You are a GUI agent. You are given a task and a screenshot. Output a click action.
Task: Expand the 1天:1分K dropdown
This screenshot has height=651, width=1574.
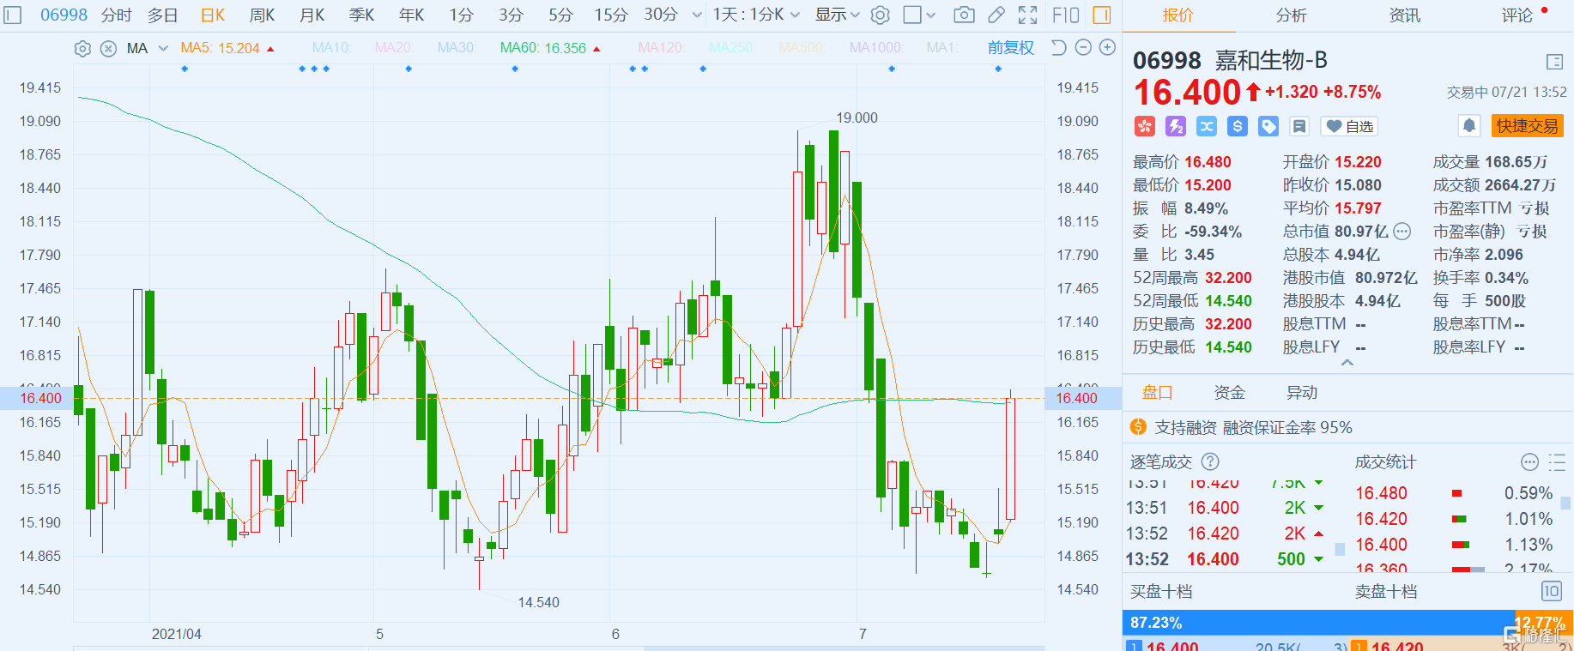[755, 15]
